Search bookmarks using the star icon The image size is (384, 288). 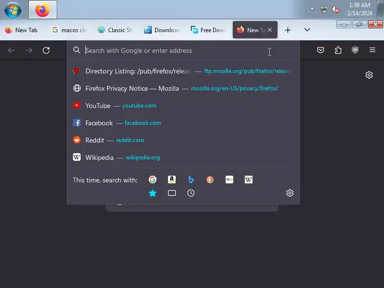[153, 193]
